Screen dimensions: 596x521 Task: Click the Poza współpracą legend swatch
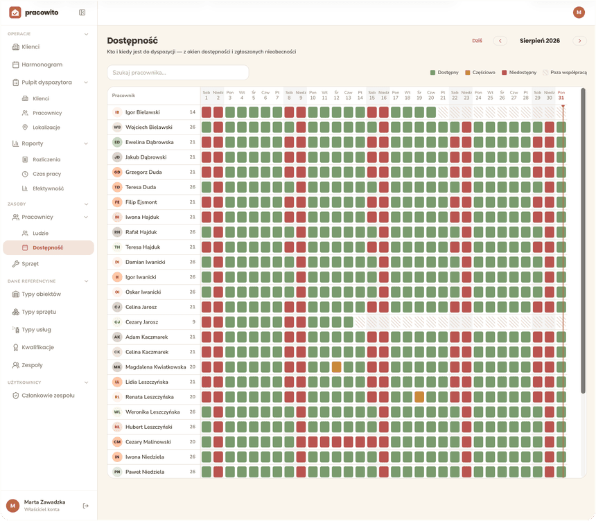pos(545,73)
